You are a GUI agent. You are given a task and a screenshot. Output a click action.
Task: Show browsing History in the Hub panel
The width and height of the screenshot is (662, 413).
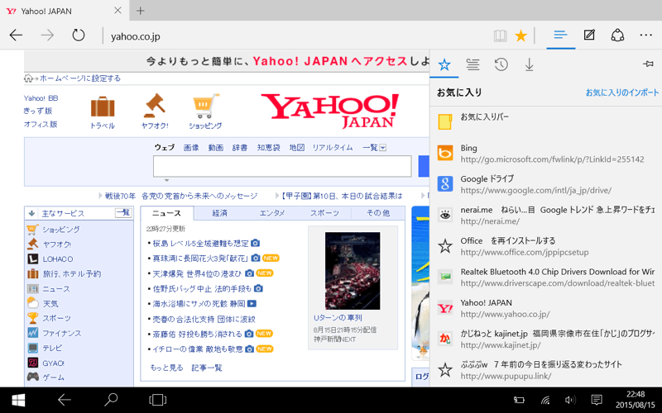501,64
